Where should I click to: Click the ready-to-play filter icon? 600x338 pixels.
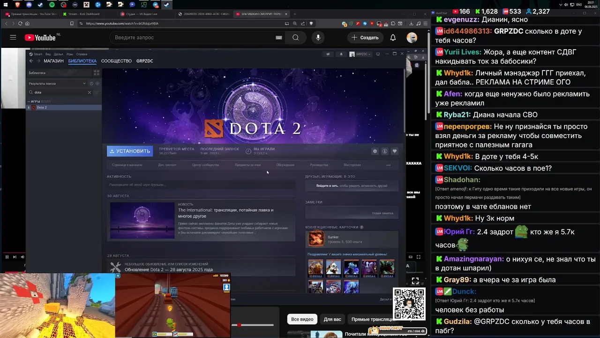pyautogui.click(x=97, y=84)
